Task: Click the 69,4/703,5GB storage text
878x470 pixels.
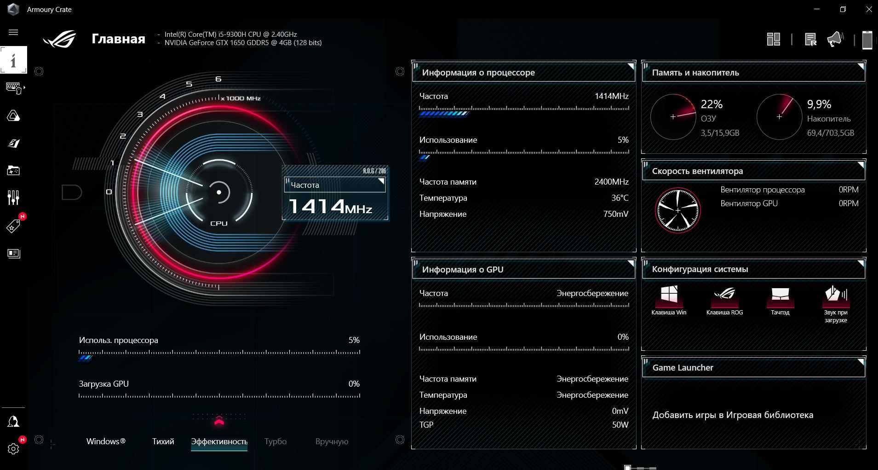Action: click(830, 133)
